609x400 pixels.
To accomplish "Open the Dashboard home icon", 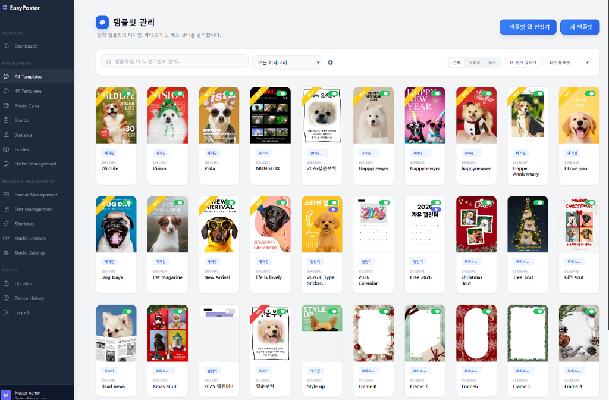I will [x=6, y=46].
